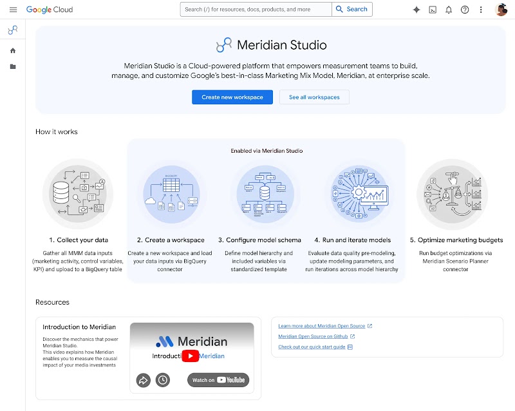The height and width of the screenshot is (411, 515).
Task: Click the 'Resources' heading
Action: click(52, 302)
